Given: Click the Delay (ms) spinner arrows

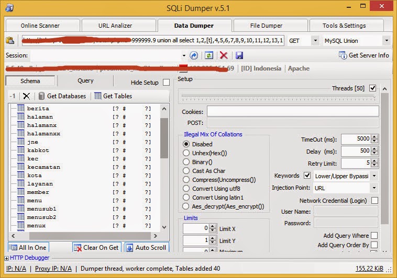Looking at the screenshot, I should pos(374,151).
